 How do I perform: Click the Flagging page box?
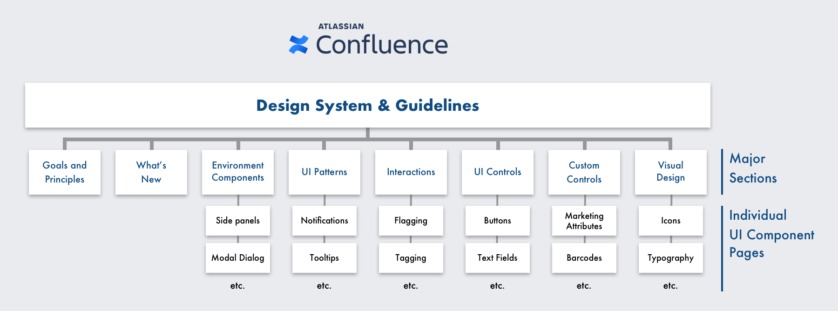(411, 221)
